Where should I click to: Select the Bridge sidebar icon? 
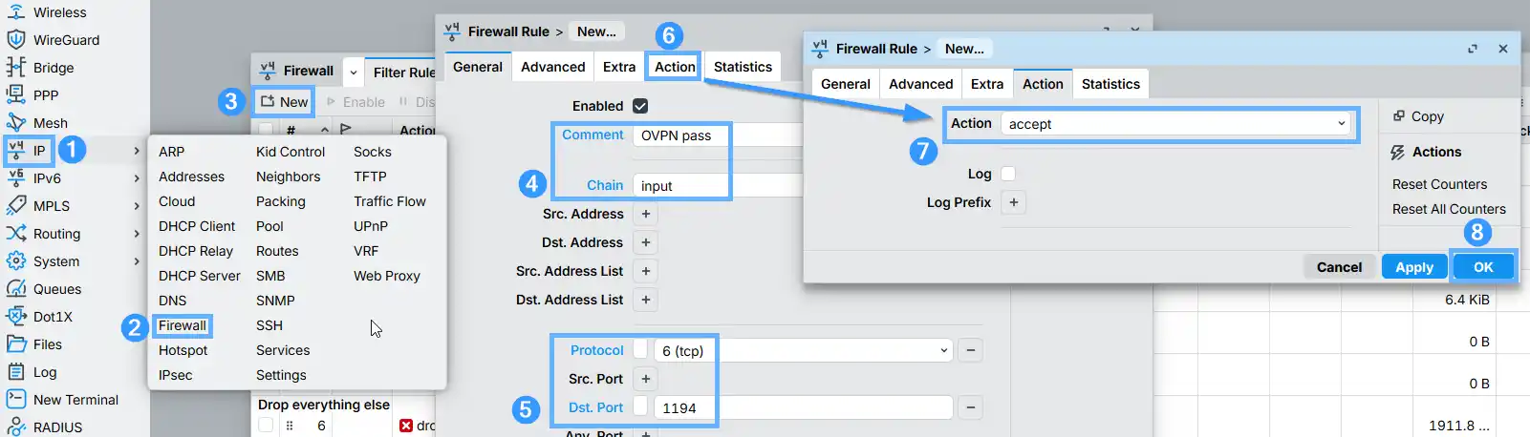pos(16,68)
